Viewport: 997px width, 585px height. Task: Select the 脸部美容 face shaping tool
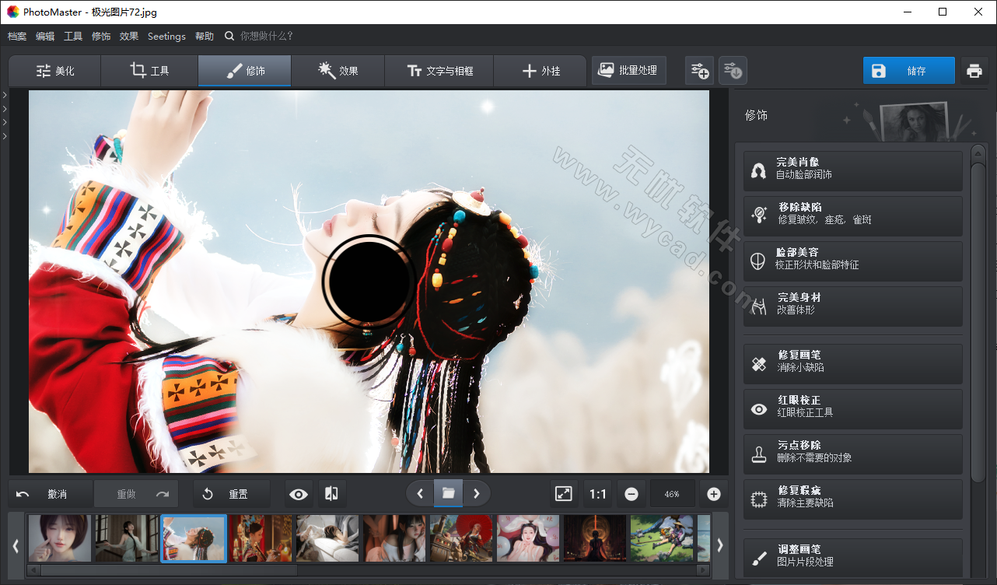pos(852,261)
